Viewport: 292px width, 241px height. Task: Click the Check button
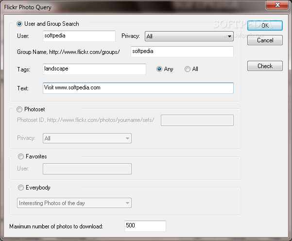pyautogui.click(x=265, y=66)
